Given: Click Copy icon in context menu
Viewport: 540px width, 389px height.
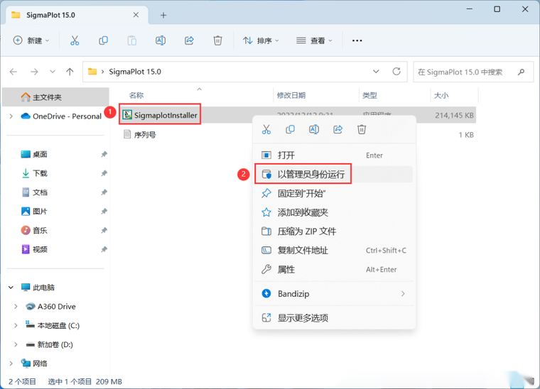Looking at the screenshot, I should click(290, 129).
